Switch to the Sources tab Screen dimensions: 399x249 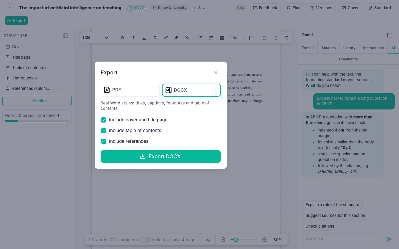(328, 48)
